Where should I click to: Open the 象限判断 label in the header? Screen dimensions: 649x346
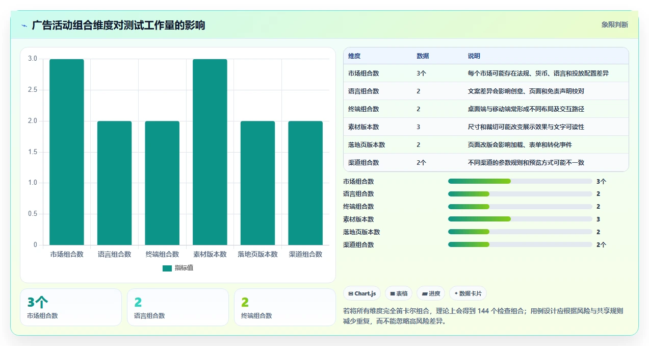pos(614,24)
